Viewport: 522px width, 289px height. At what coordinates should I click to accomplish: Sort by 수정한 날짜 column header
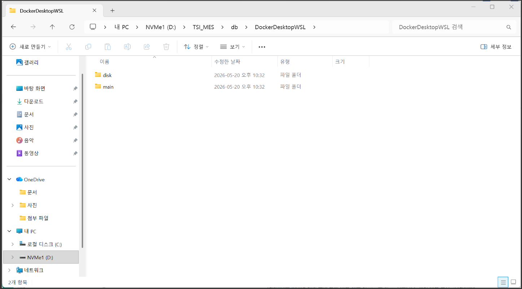(x=227, y=62)
